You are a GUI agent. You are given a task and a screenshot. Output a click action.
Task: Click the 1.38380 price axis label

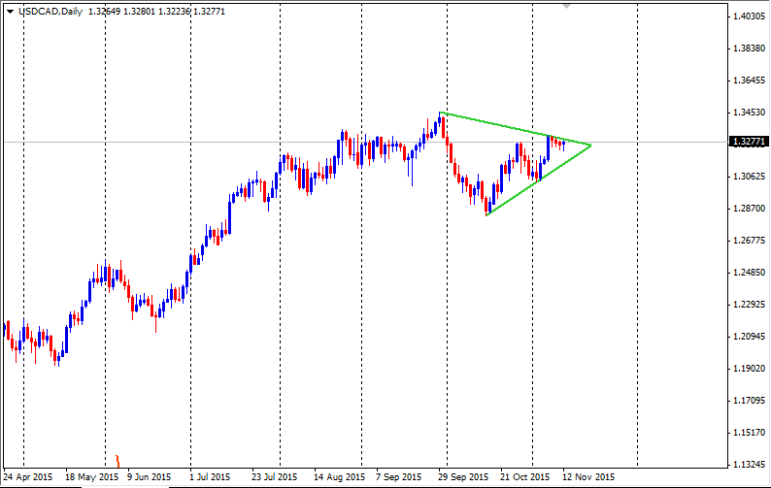[749, 49]
